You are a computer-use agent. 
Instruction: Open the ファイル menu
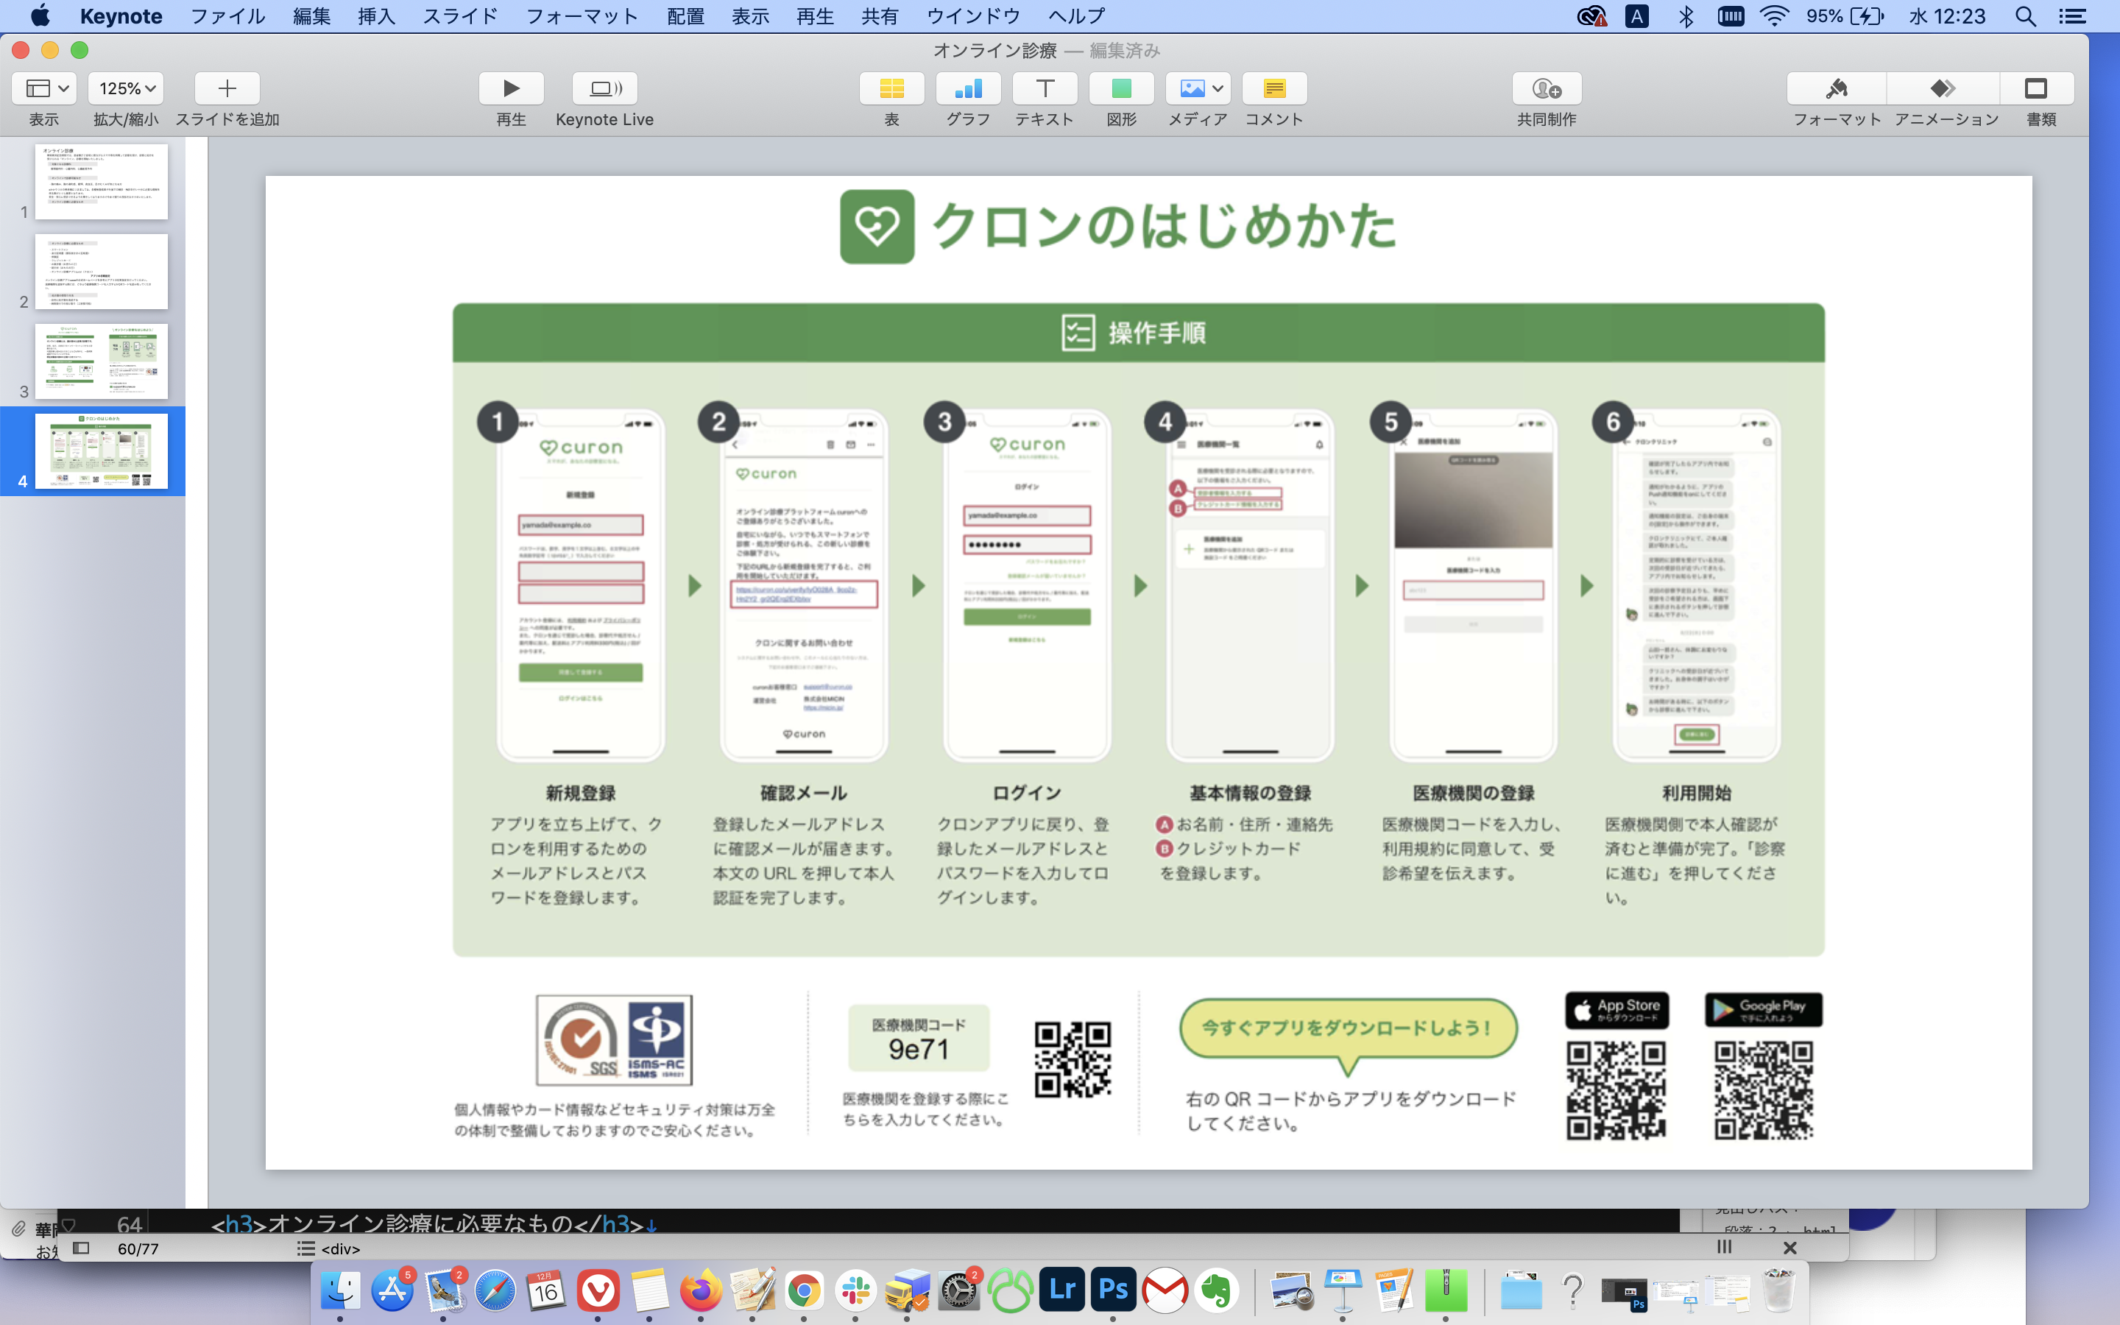pyautogui.click(x=227, y=15)
